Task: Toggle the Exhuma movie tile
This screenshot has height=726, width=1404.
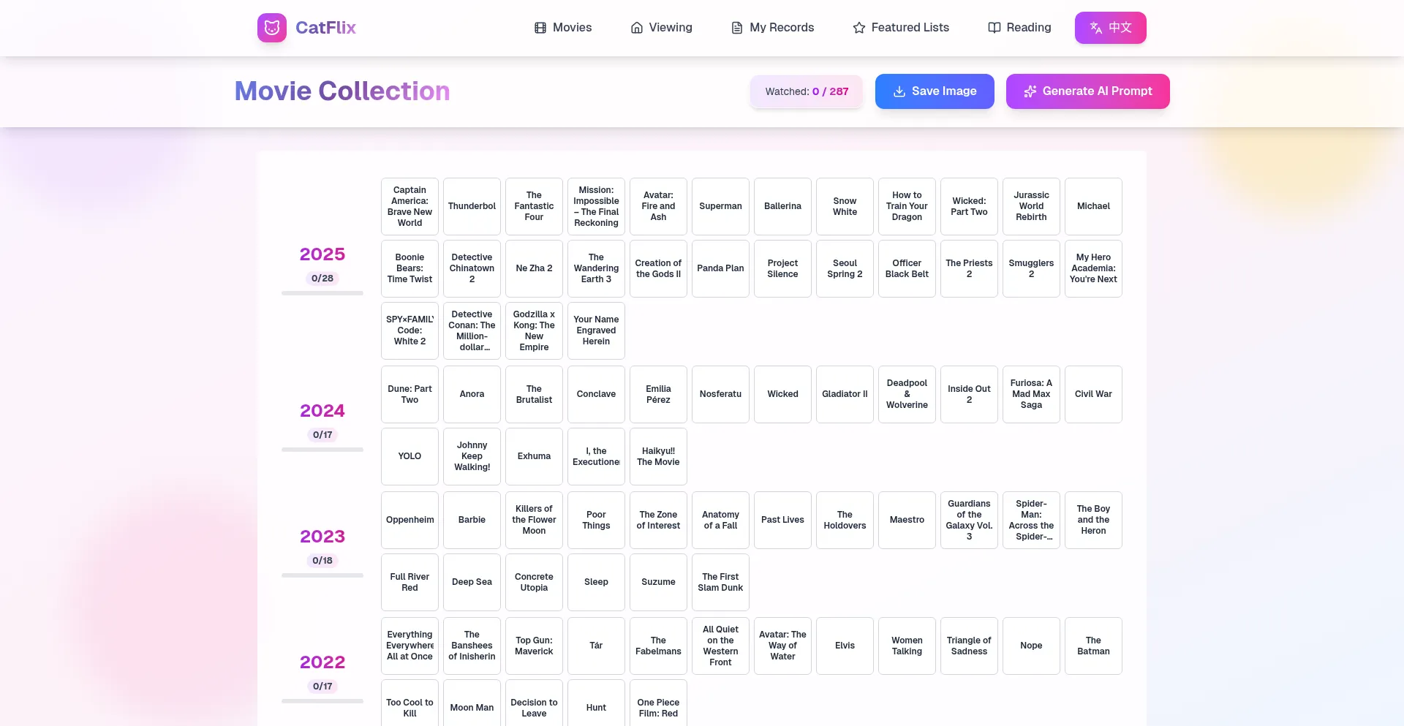Action: coord(534,457)
